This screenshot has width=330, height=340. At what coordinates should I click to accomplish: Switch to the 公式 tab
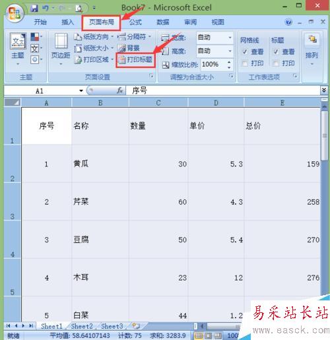[x=135, y=22]
